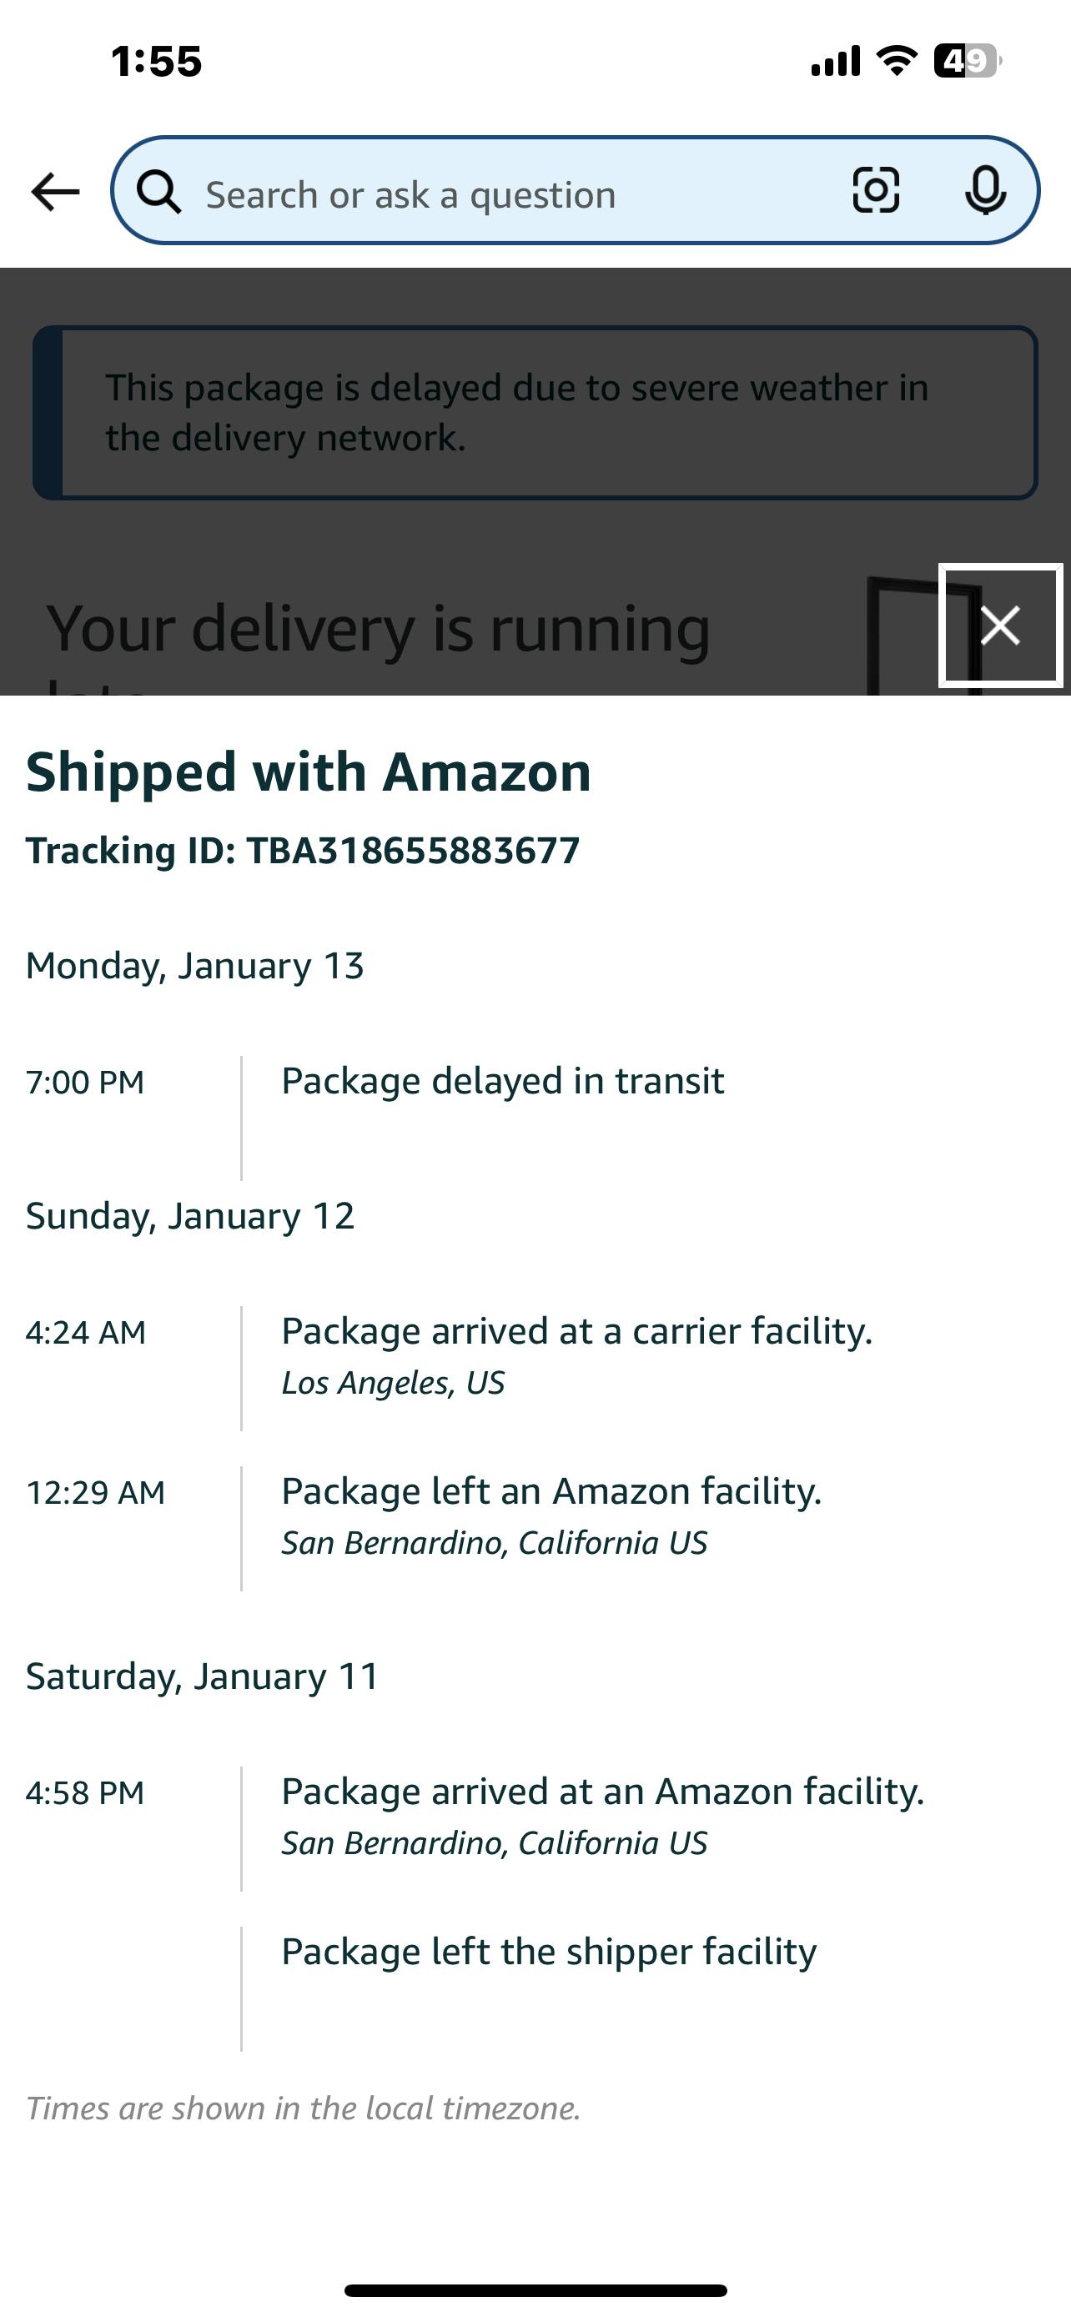Tap the 'Shipped with Amazon' heading
The height and width of the screenshot is (2317, 1071).
click(309, 771)
